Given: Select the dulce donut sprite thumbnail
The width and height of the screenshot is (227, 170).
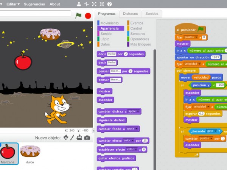Looking at the screenshot, I should [30, 155].
